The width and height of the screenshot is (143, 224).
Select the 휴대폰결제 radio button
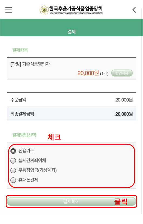(x=13, y=180)
